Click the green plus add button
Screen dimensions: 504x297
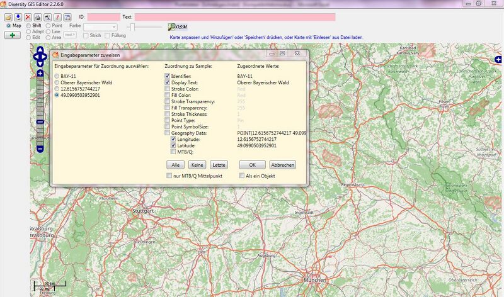(x=13, y=35)
